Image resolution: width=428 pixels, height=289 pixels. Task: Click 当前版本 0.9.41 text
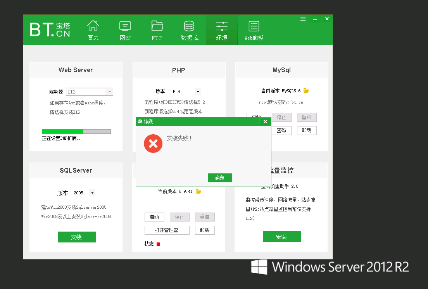click(x=175, y=191)
